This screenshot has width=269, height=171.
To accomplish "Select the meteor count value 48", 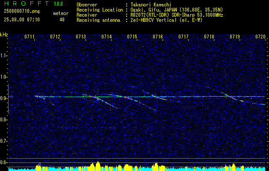I will 62,20.
